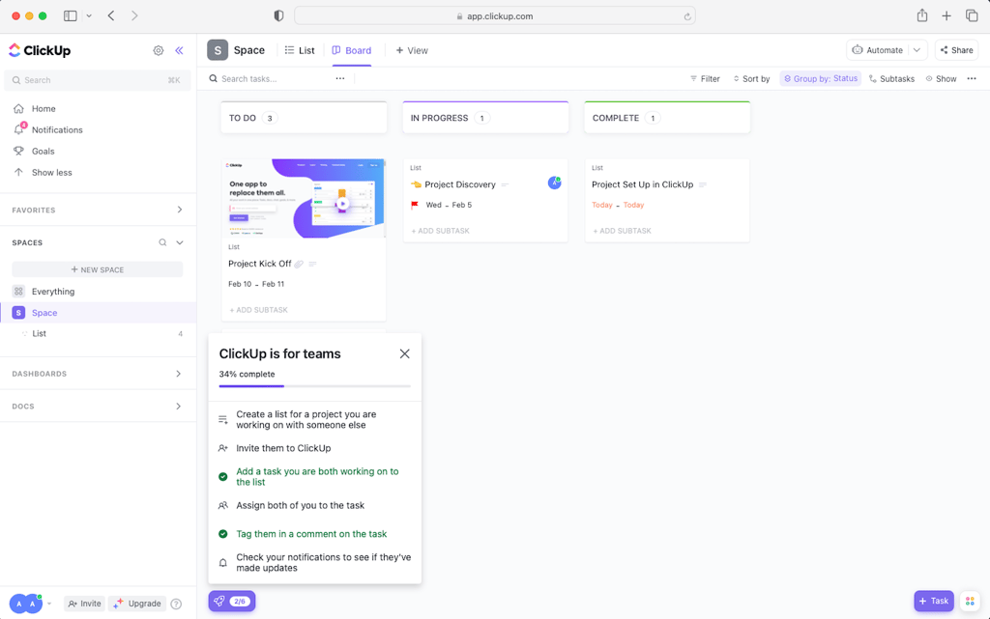This screenshot has width=990, height=619.
Task: Open the Automate dropdown arrow
Action: tap(917, 50)
